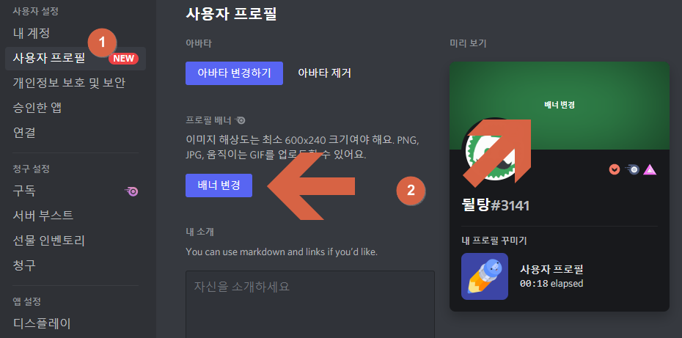Click the green banner labeled 배너 변경 in preview
Image resolution: width=682 pixels, height=338 pixels.
560,105
